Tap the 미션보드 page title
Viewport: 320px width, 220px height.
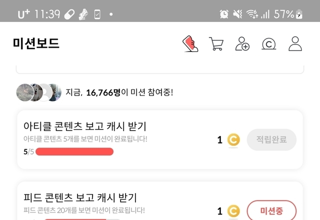[x=36, y=43]
